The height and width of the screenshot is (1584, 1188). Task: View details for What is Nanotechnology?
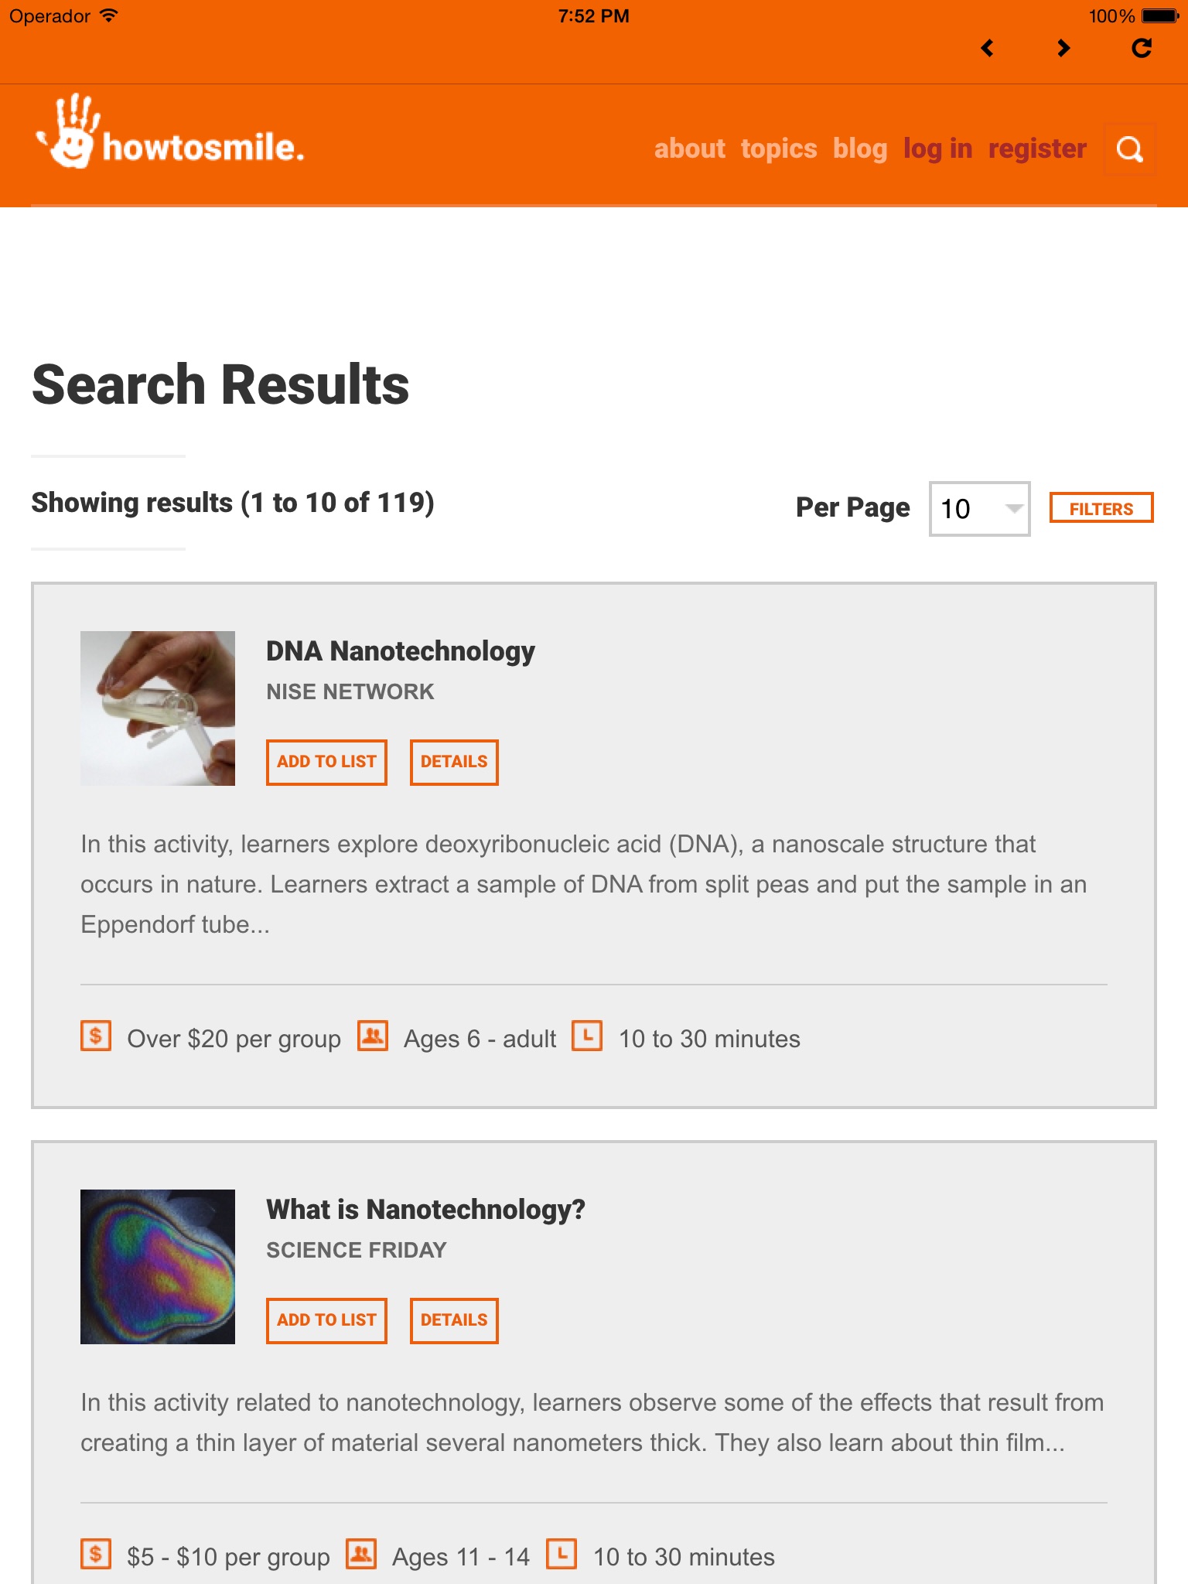[x=454, y=1320]
